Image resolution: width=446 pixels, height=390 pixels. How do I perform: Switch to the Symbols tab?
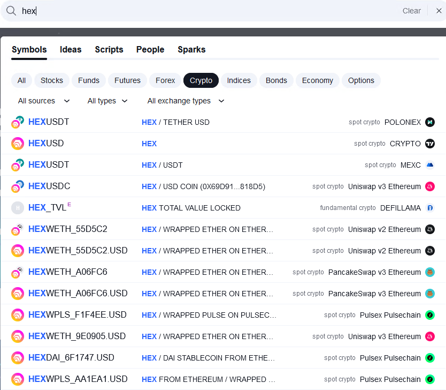point(29,50)
